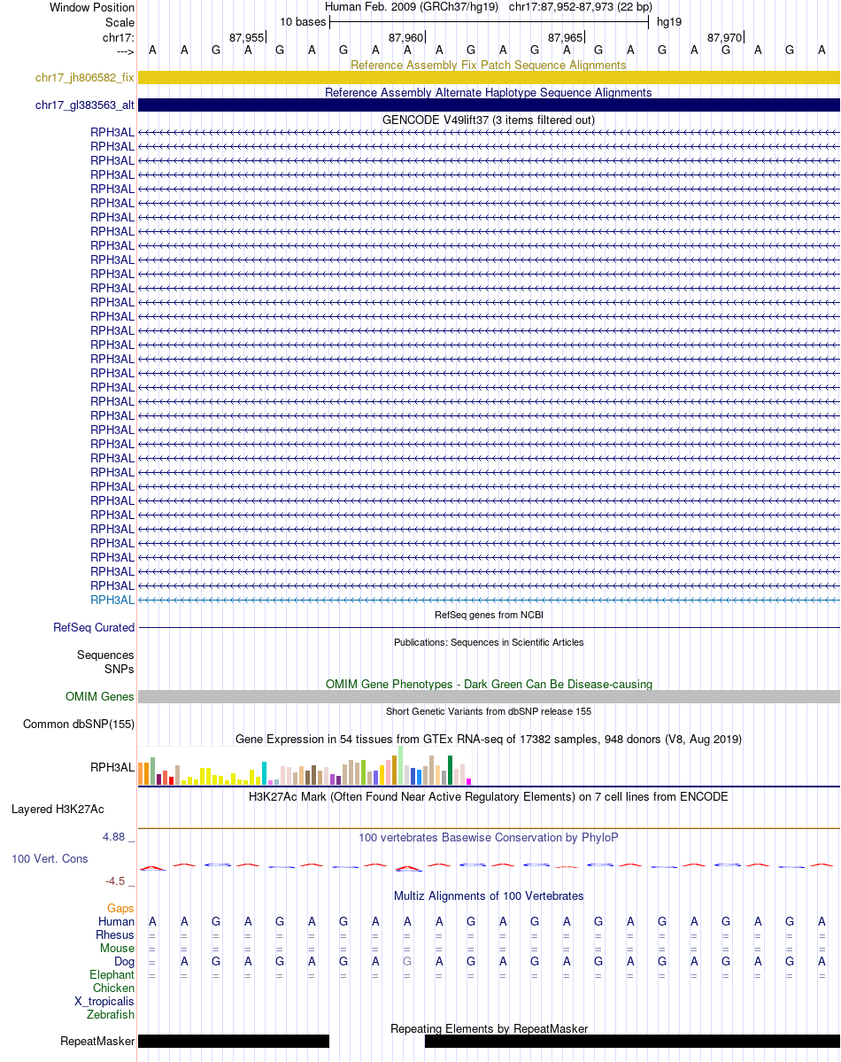Viewport: 841px width, 1062px height.
Task: Click the Scale label
Action: pyautogui.click(x=120, y=22)
